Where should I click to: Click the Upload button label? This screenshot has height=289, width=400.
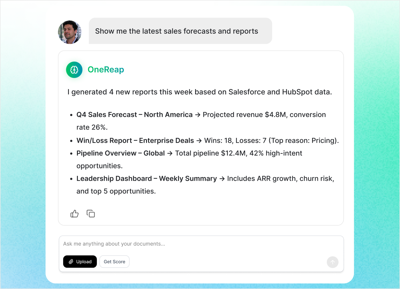(84, 262)
